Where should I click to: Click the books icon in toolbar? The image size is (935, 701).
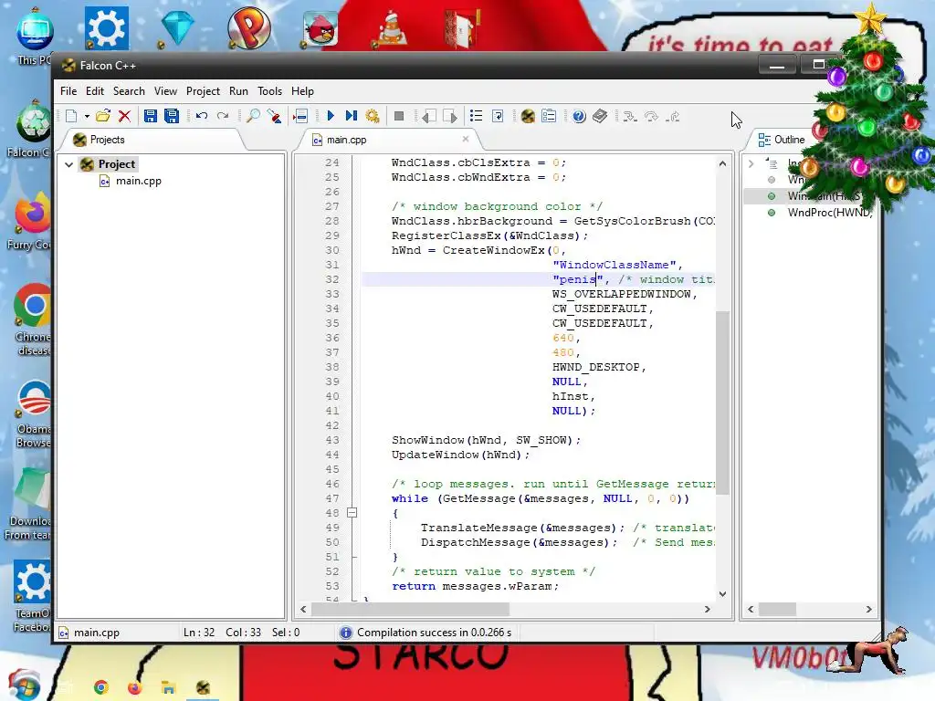pyautogui.click(x=600, y=116)
